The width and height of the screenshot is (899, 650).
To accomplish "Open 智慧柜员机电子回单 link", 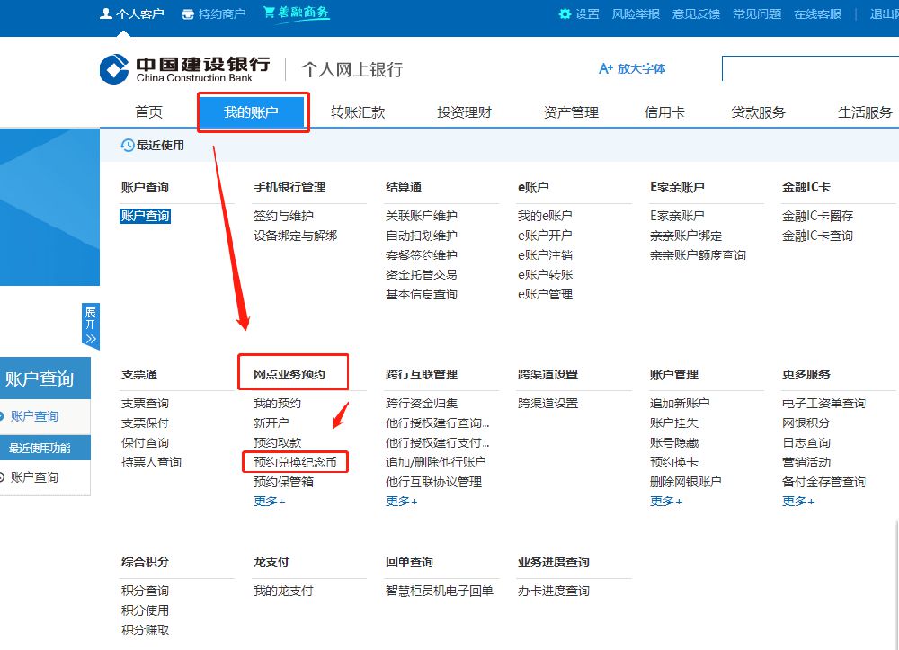I will 440,591.
